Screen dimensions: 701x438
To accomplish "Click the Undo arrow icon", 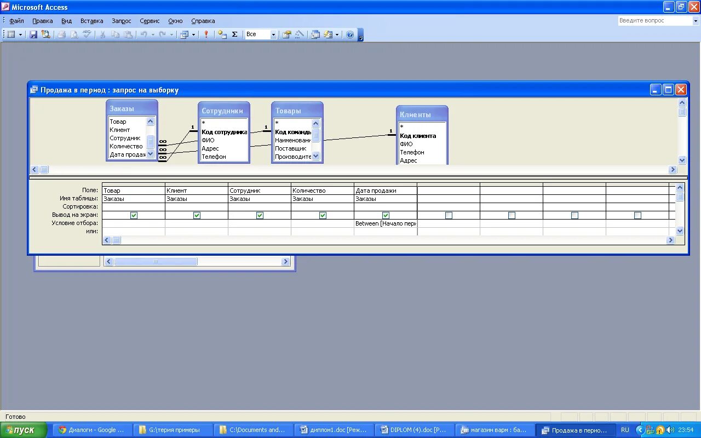I will (143, 34).
